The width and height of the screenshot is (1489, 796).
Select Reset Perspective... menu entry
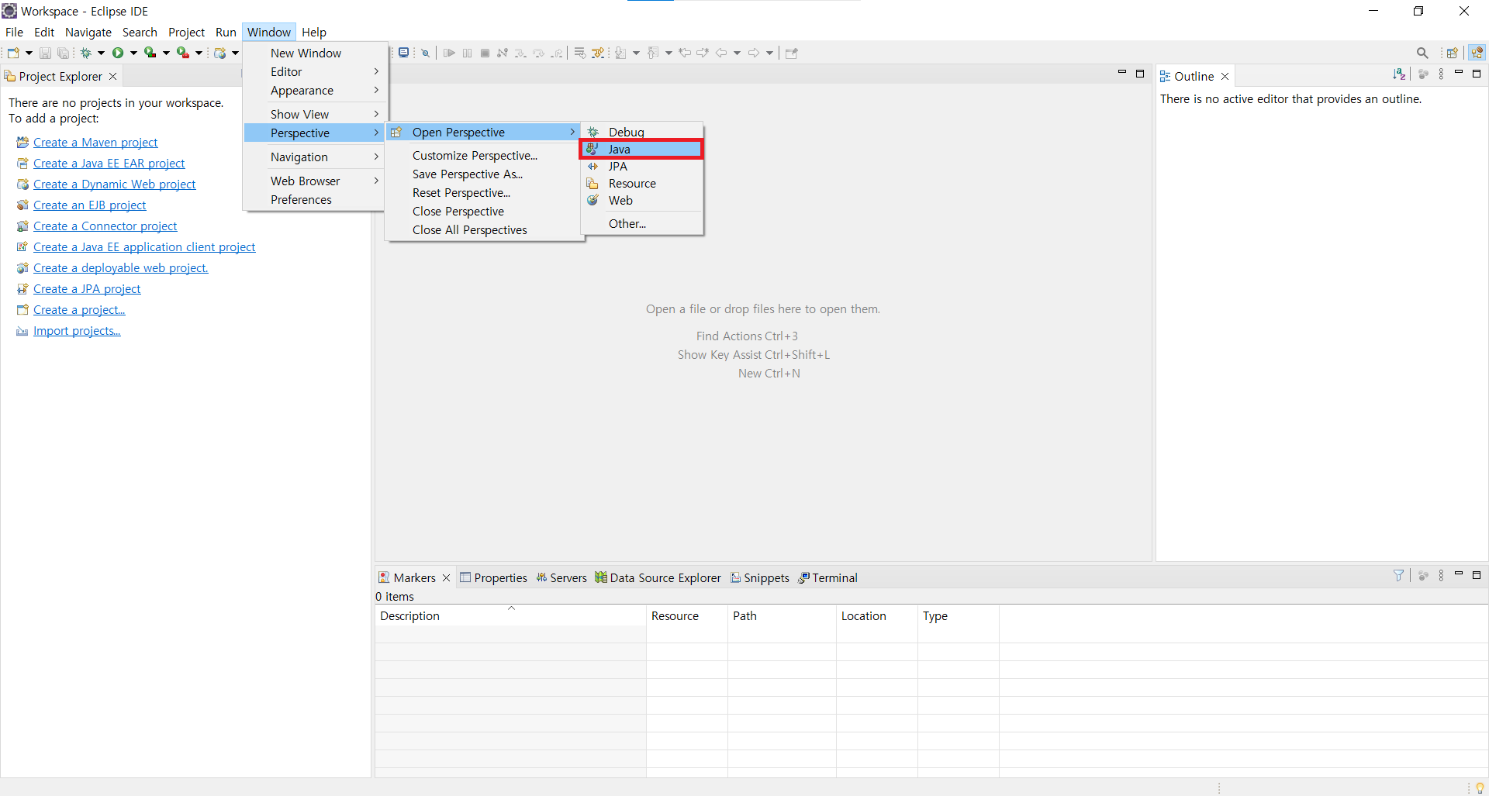coord(485,192)
